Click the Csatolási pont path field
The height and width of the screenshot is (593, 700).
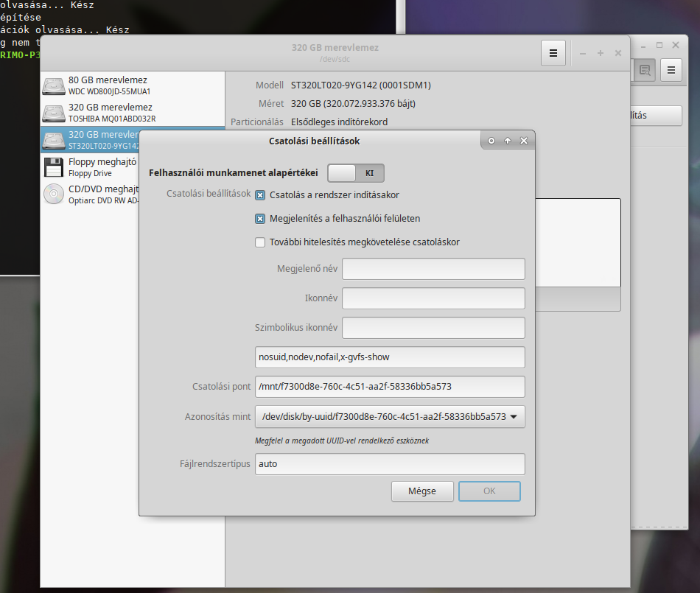[390, 387]
